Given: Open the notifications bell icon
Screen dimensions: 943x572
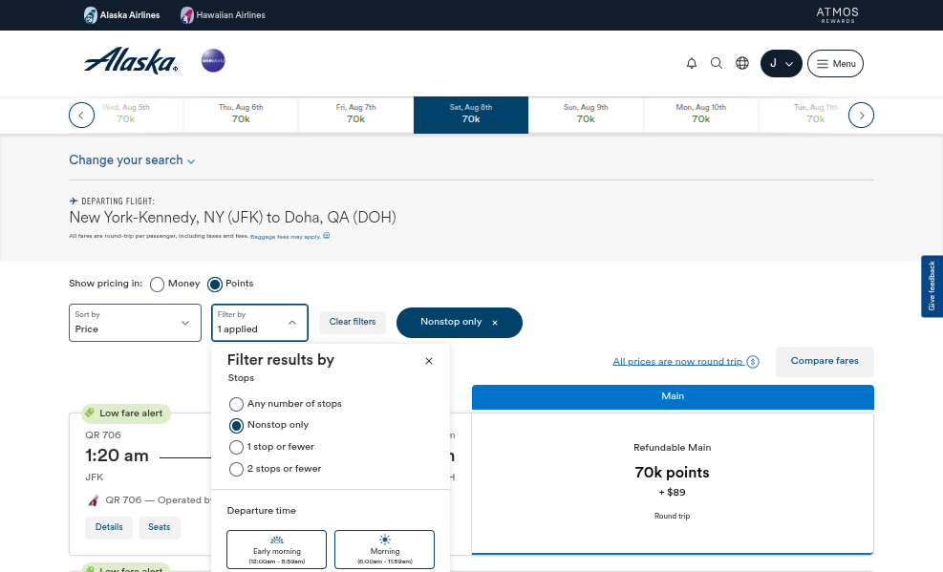Looking at the screenshot, I should click(692, 63).
